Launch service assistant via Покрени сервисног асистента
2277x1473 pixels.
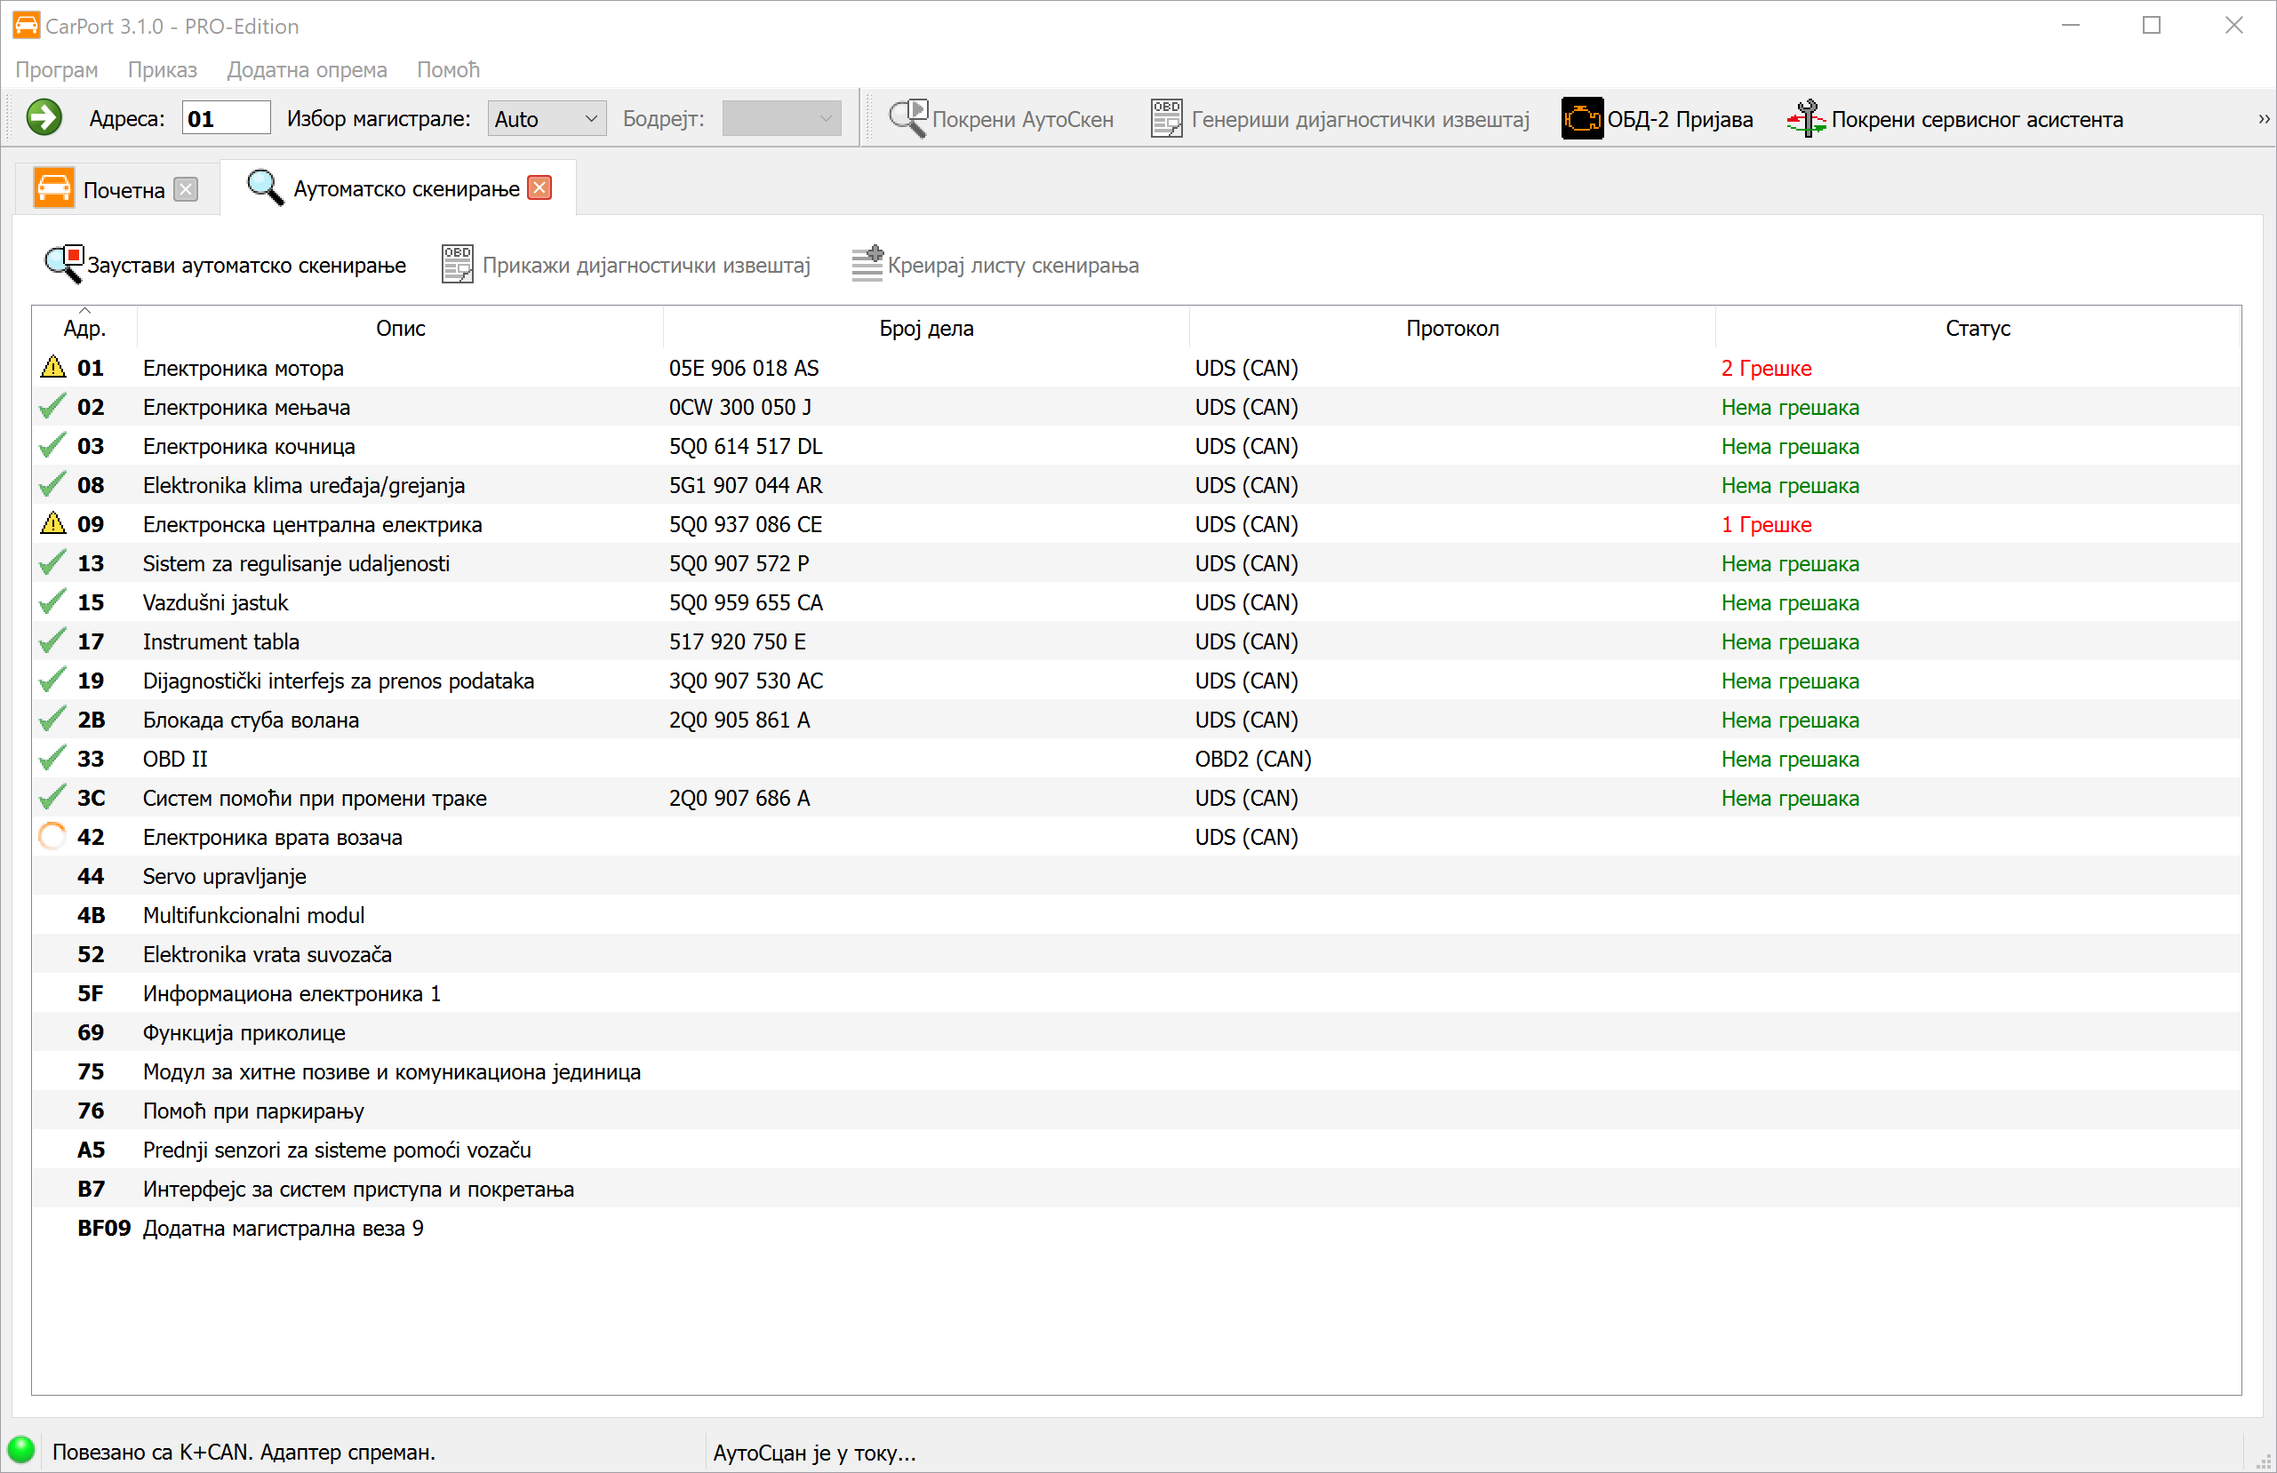click(x=1806, y=119)
